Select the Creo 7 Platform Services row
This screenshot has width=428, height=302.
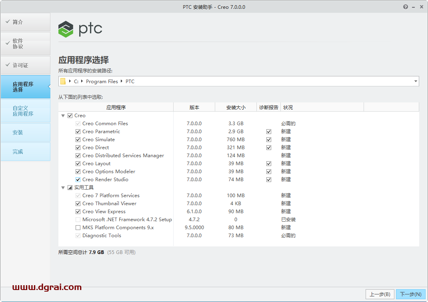click(238, 196)
